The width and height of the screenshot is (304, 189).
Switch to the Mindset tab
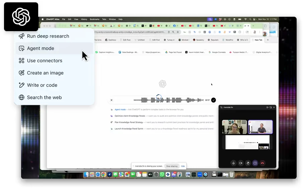click(x=183, y=40)
